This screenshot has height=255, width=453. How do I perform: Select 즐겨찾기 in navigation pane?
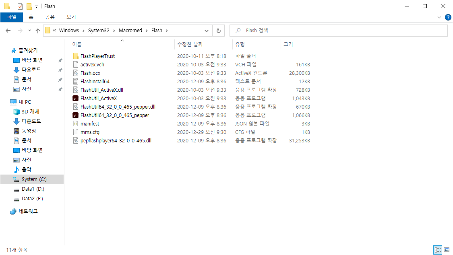28,51
